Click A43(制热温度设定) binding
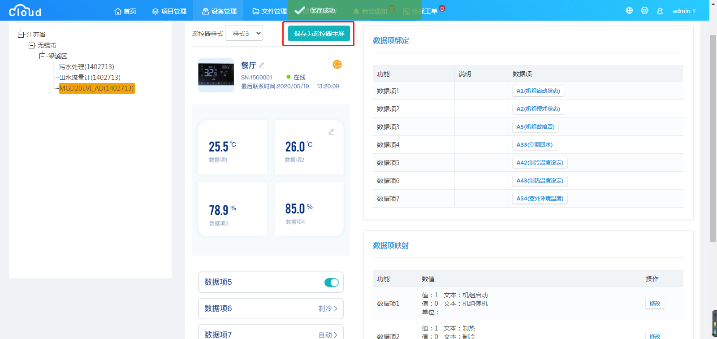Viewport: 717px width, 339px height. (x=540, y=181)
